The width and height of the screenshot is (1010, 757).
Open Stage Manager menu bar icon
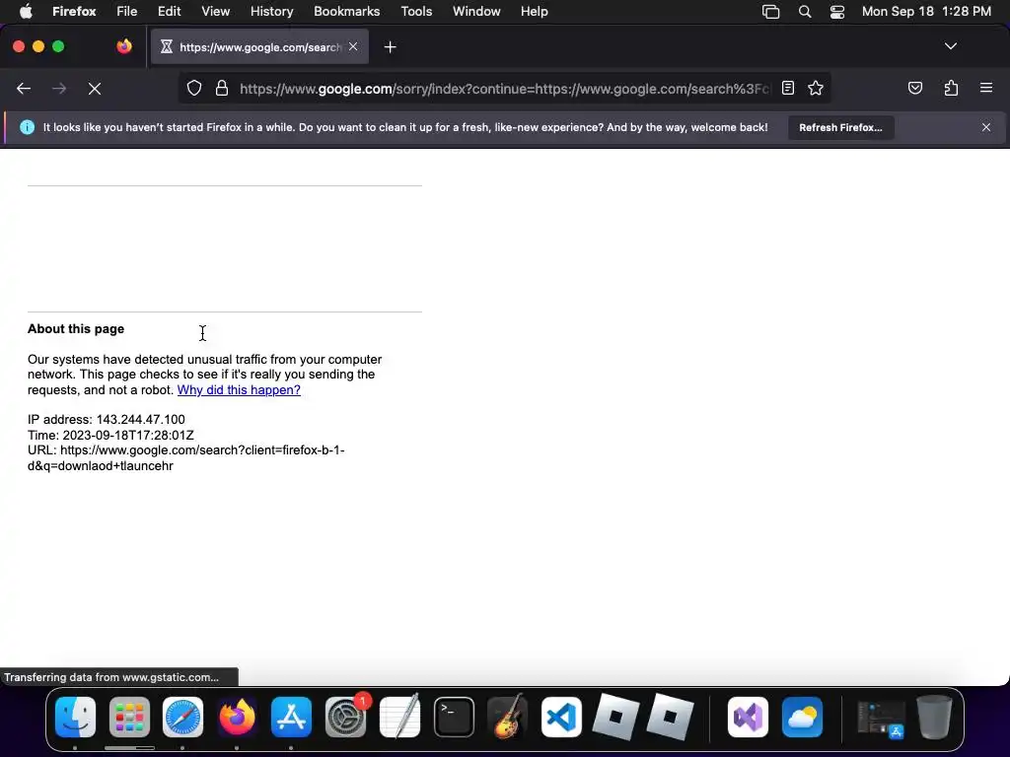point(770,12)
